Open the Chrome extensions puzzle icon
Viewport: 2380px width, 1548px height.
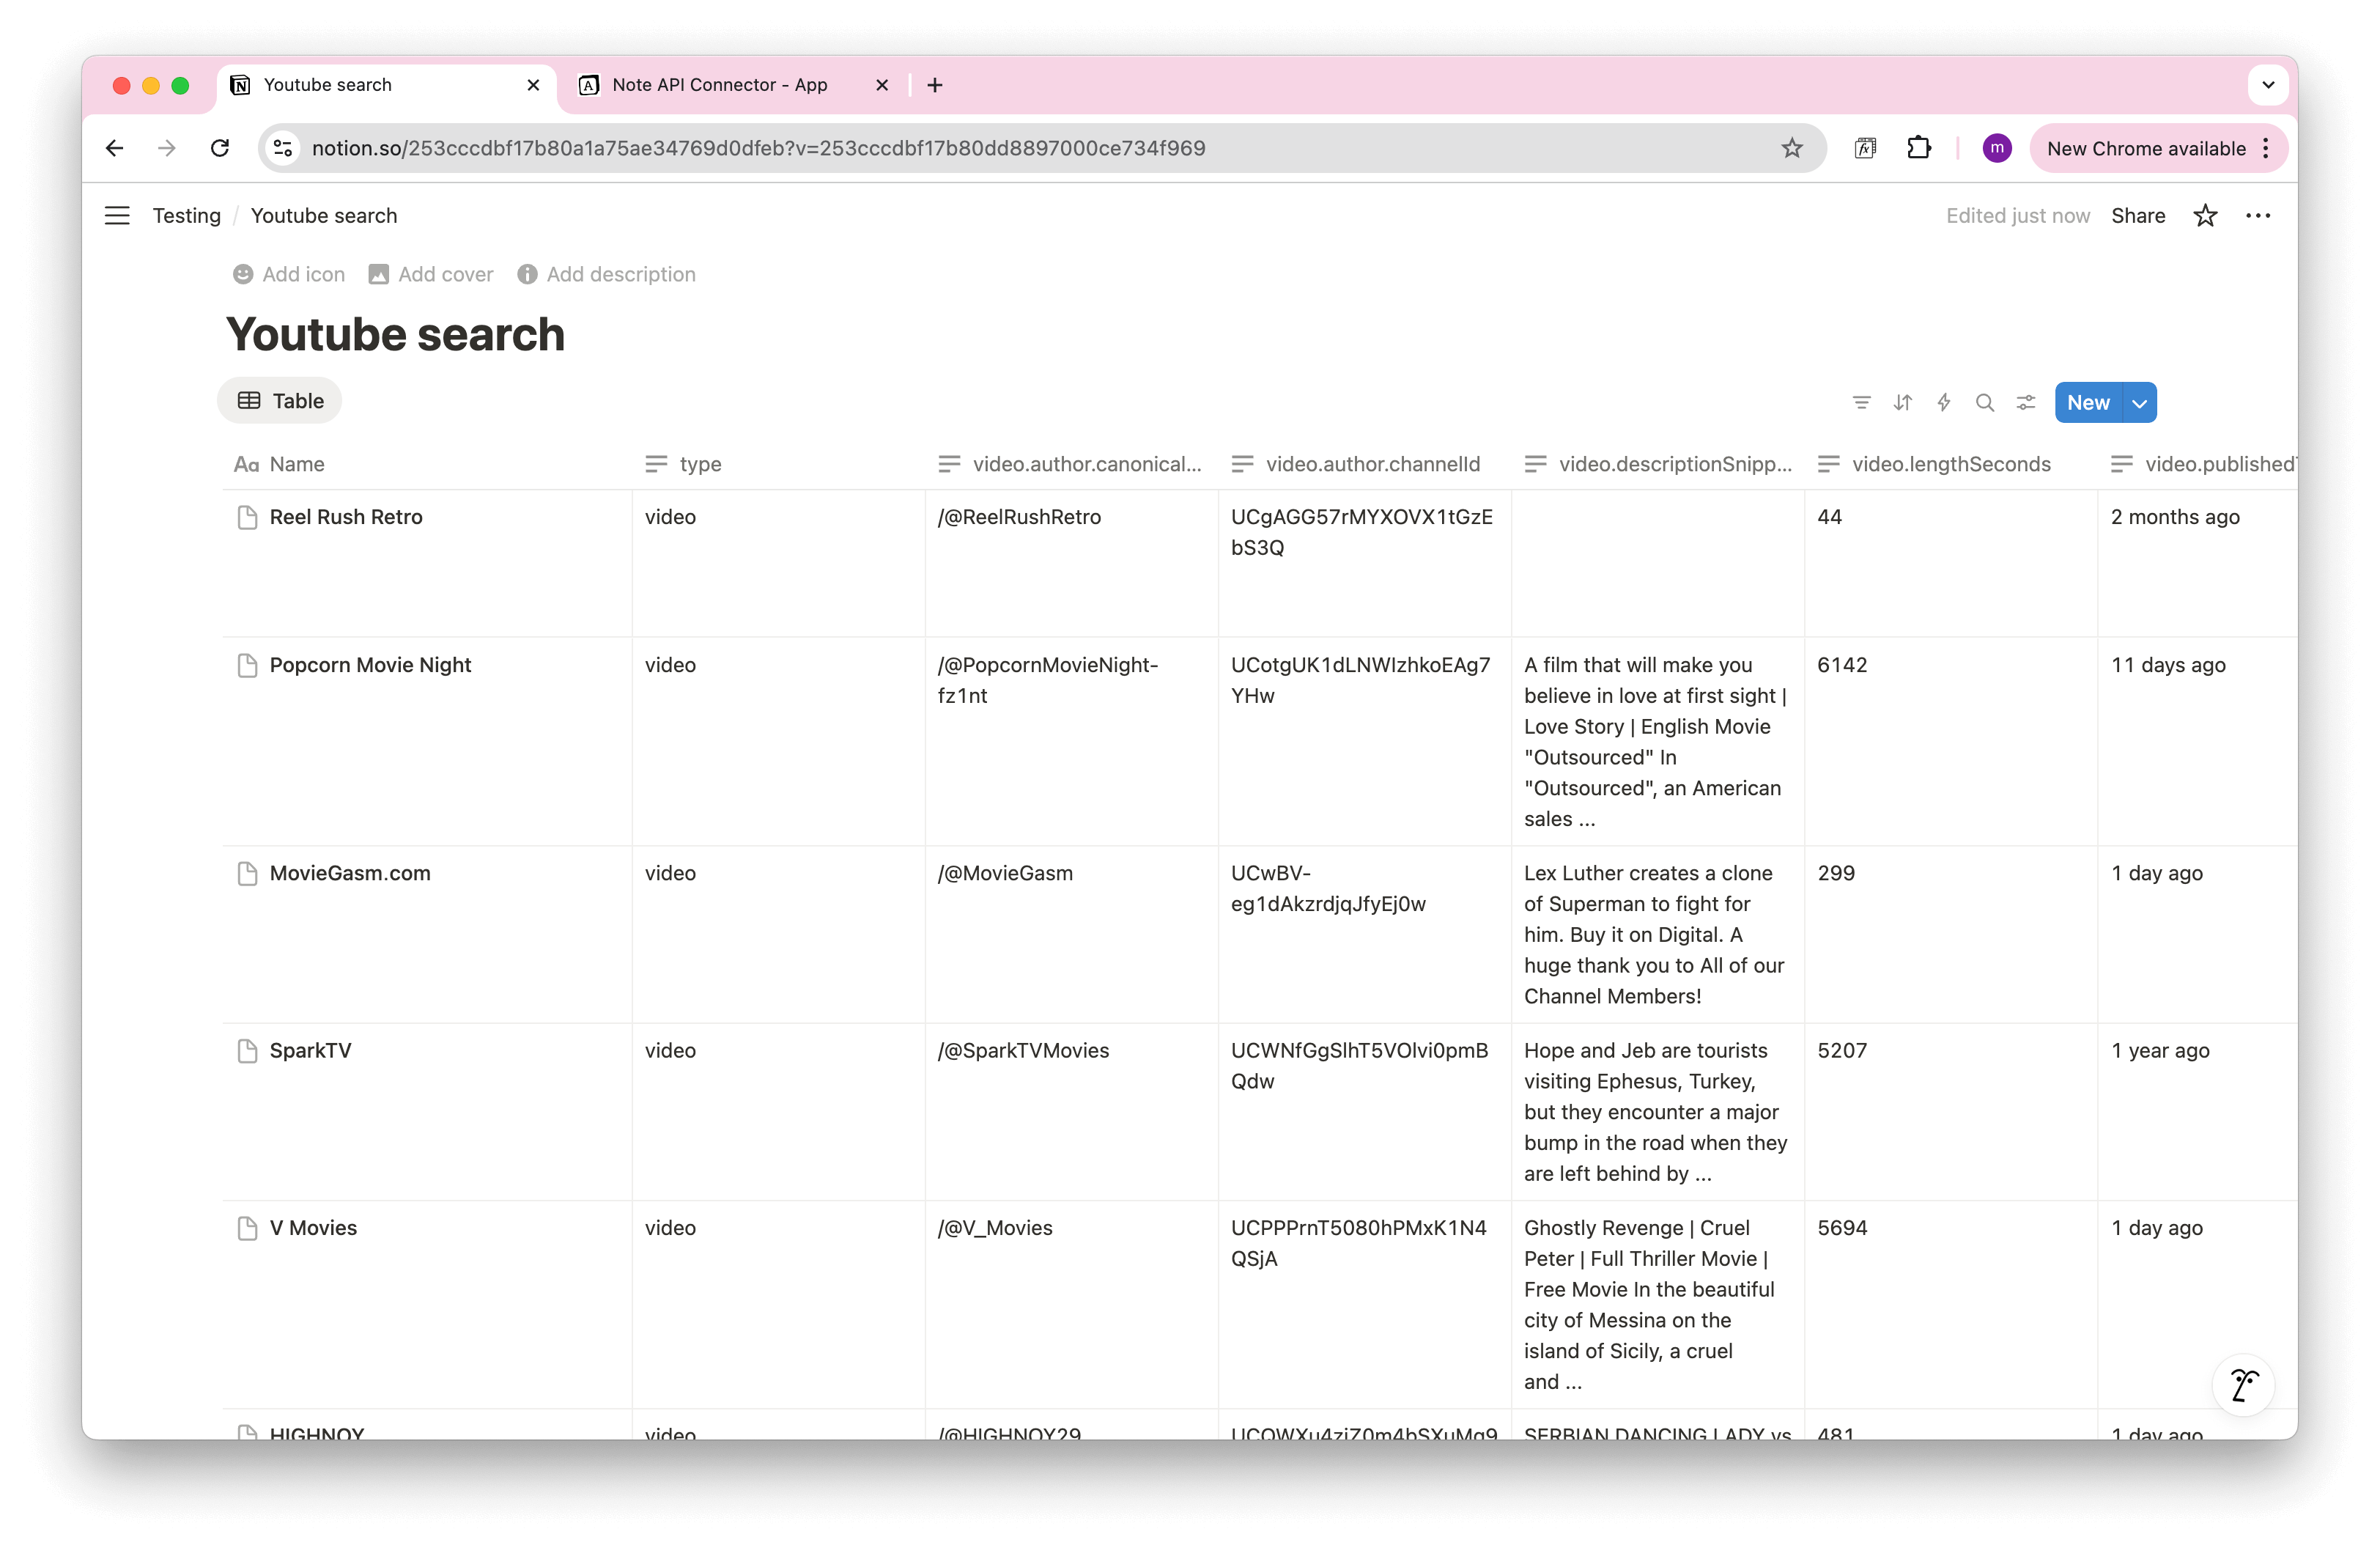[1918, 148]
